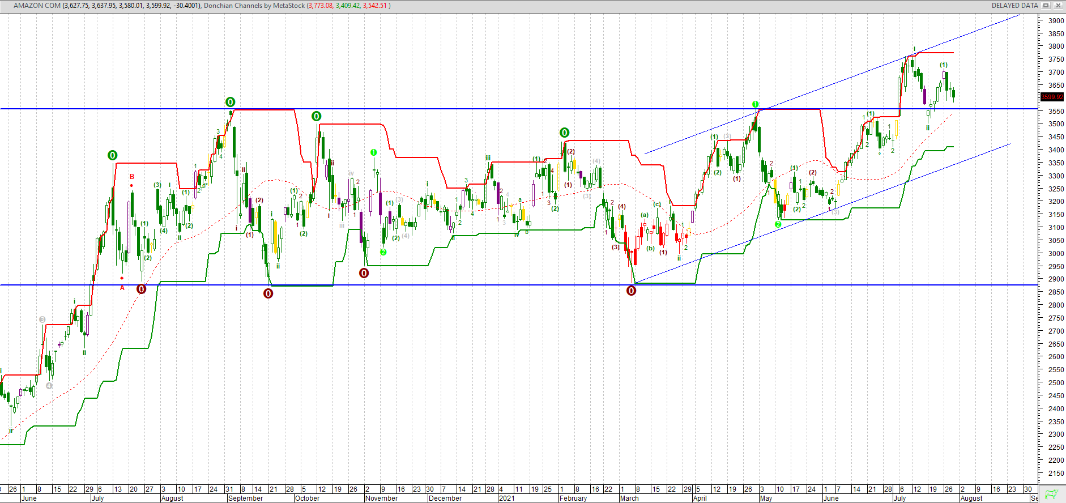Select the horizontal blue line near 2880
Image resolution: width=1066 pixels, height=503 pixels.
pos(519,285)
